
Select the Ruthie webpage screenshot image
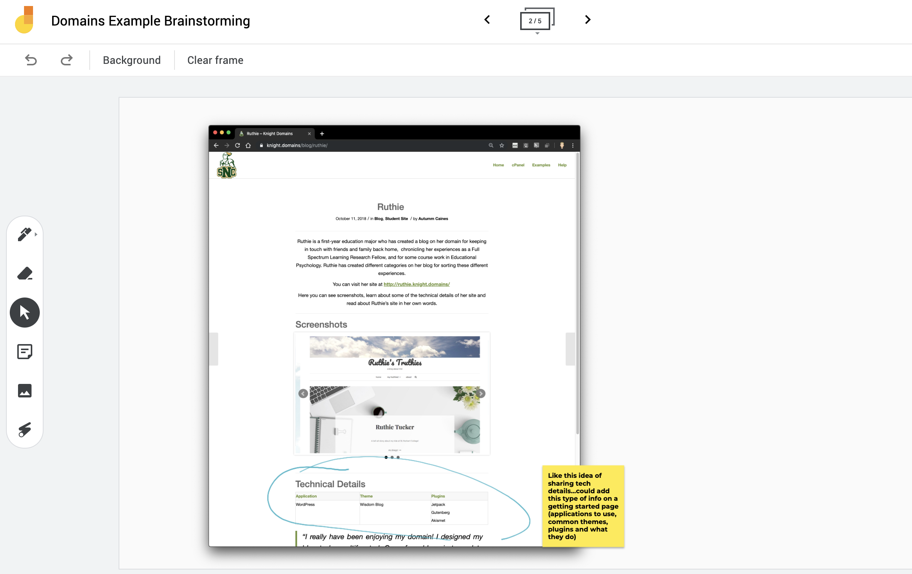tap(394, 265)
